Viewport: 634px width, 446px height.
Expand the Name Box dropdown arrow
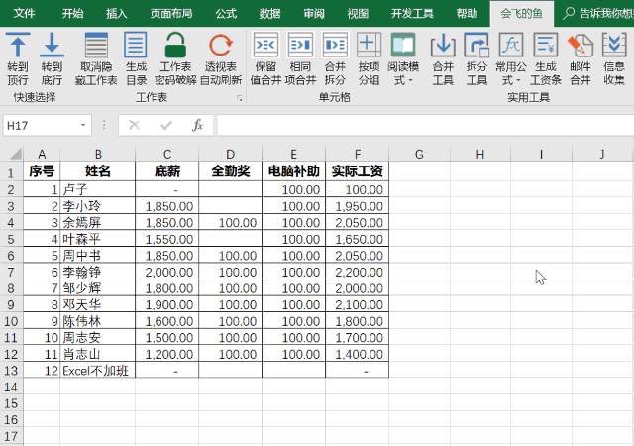83,126
